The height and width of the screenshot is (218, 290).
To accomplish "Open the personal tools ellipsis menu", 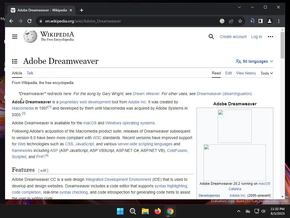I will coord(270,37).
